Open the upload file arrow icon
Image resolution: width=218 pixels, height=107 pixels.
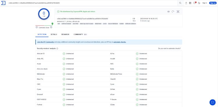(x=186, y=3)
